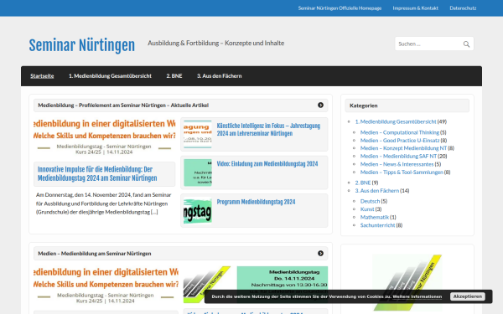Open category 1. Medienbildung Gesamtübersicht (49)

pos(396,121)
